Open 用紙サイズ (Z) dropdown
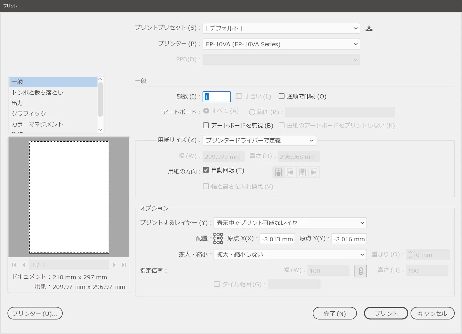The height and width of the screenshot is (334, 462). pyautogui.click(x=259, y=140)
